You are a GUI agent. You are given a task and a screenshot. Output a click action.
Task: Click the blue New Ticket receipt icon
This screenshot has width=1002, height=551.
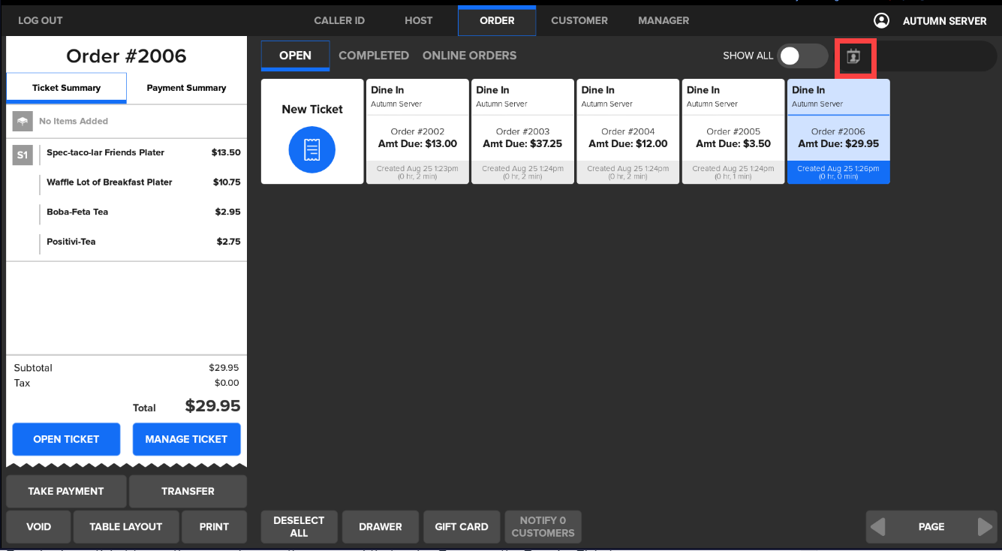(312, 150)
